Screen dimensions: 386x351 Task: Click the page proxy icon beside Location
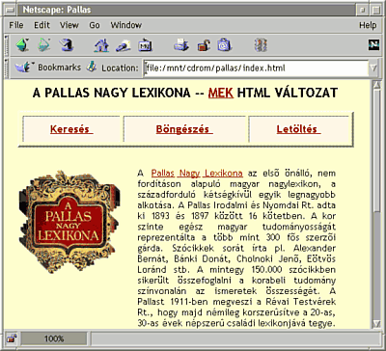point(93,67)
